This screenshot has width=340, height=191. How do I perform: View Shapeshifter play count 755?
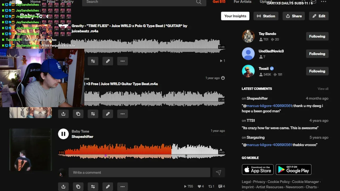tap(188, 186)
